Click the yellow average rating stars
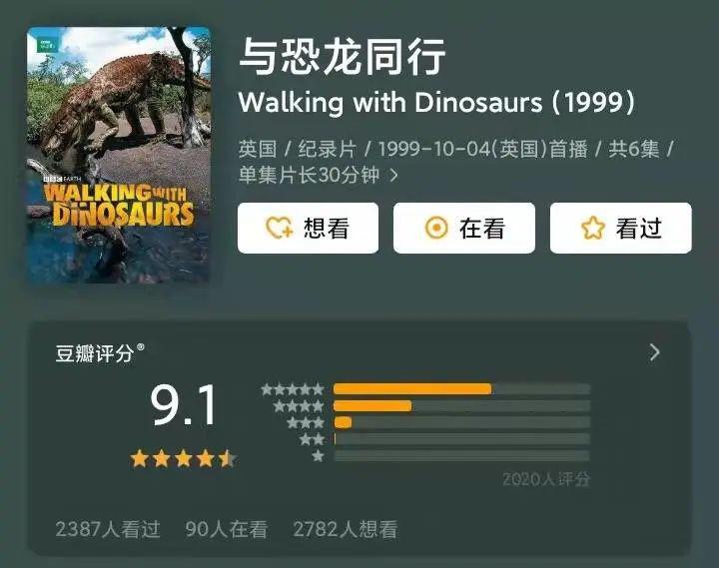The height and width of the screenshot is (568, 719). click(184, 458)
